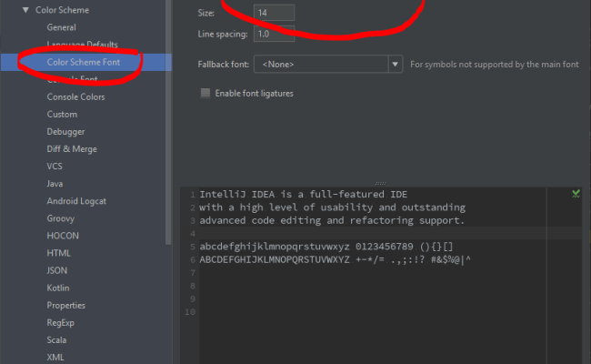The image size is (591, 364).
Task: Select Android Logcat item
Action: click(x=76, y=201)
